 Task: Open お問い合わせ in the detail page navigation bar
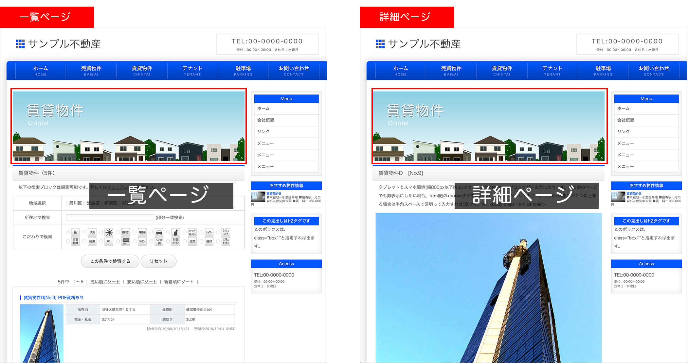[x=654, y=71]
